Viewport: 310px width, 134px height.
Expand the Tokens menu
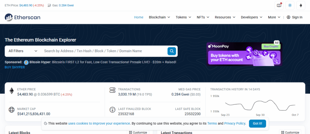click(183, 17)
